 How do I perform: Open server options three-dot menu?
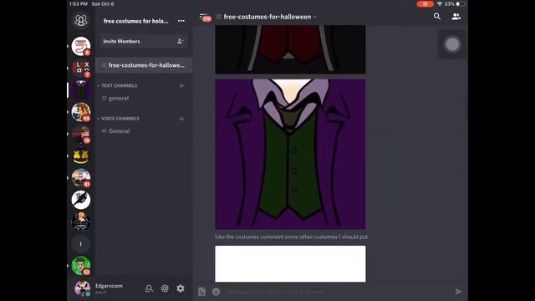click(x=181, y=21)
